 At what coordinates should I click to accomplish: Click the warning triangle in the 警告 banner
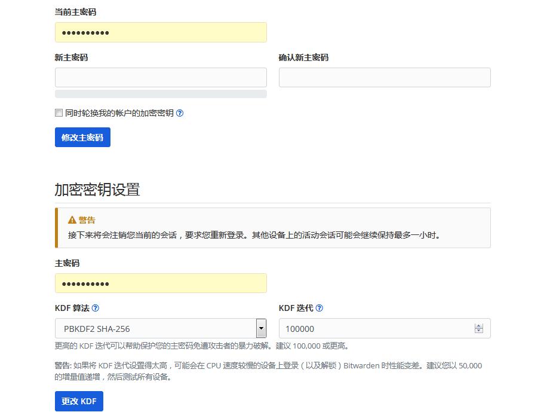[72, 219]
